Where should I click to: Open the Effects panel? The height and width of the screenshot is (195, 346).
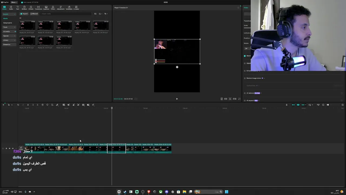pos(31,8)
